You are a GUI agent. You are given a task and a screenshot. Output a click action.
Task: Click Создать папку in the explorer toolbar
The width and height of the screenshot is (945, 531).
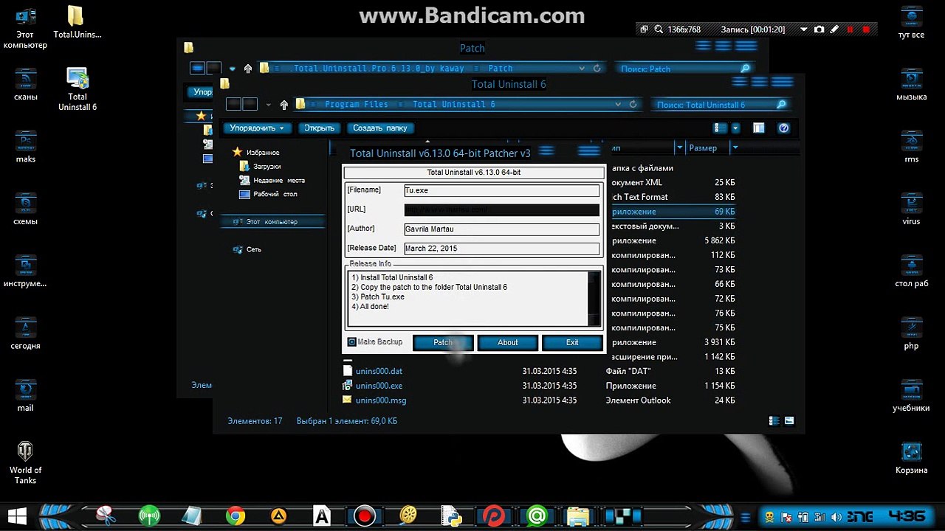point(380,128)
